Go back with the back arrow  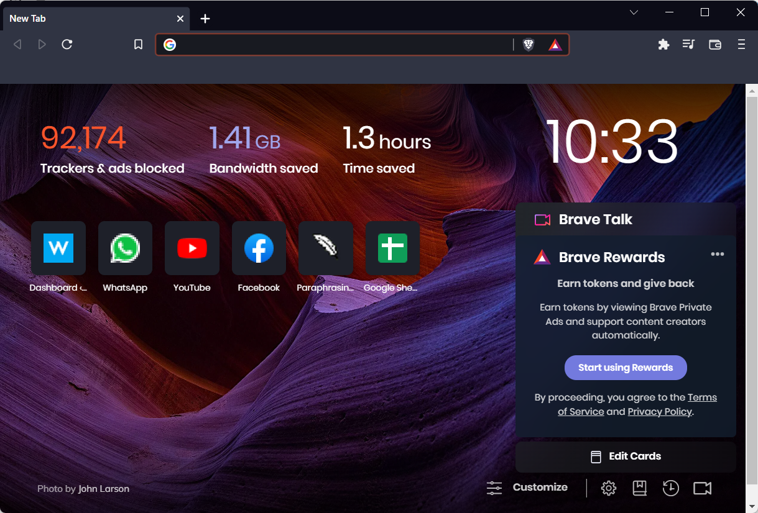click(17, 45)
